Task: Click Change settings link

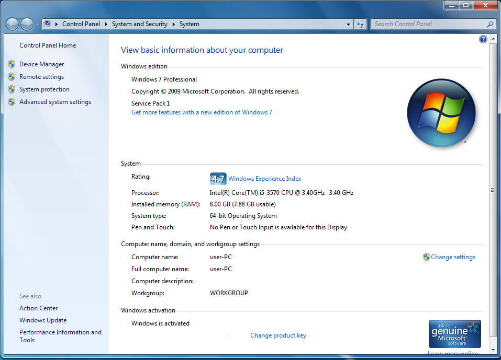Action: click(x=453, y=257)
